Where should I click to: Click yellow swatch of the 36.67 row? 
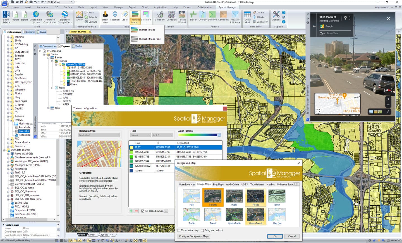coord(131,147)
